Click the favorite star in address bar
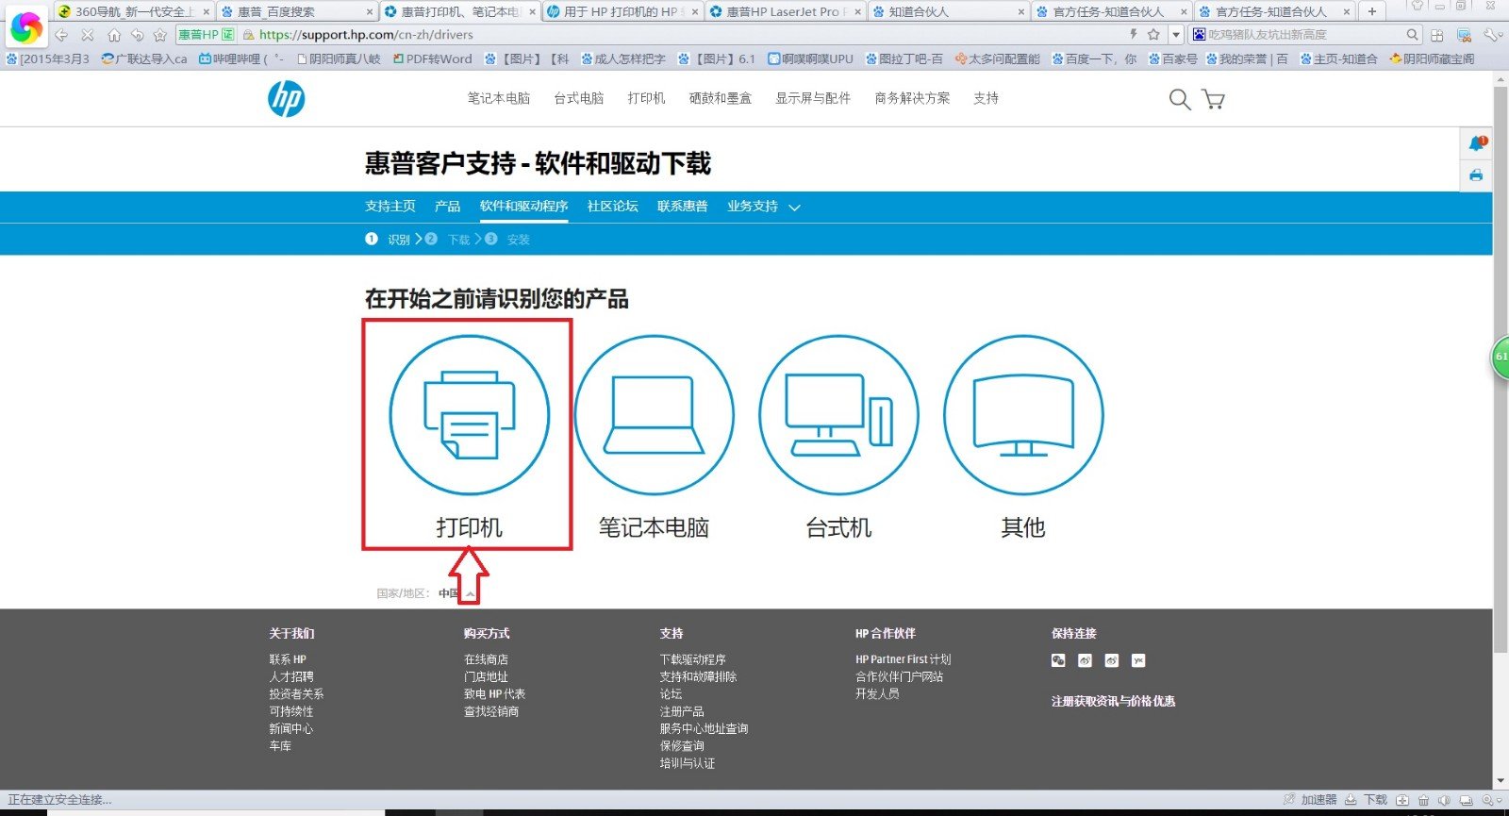Image resolution: width=1509 pixels, height=816 pixels. [x=1153, y=34]
